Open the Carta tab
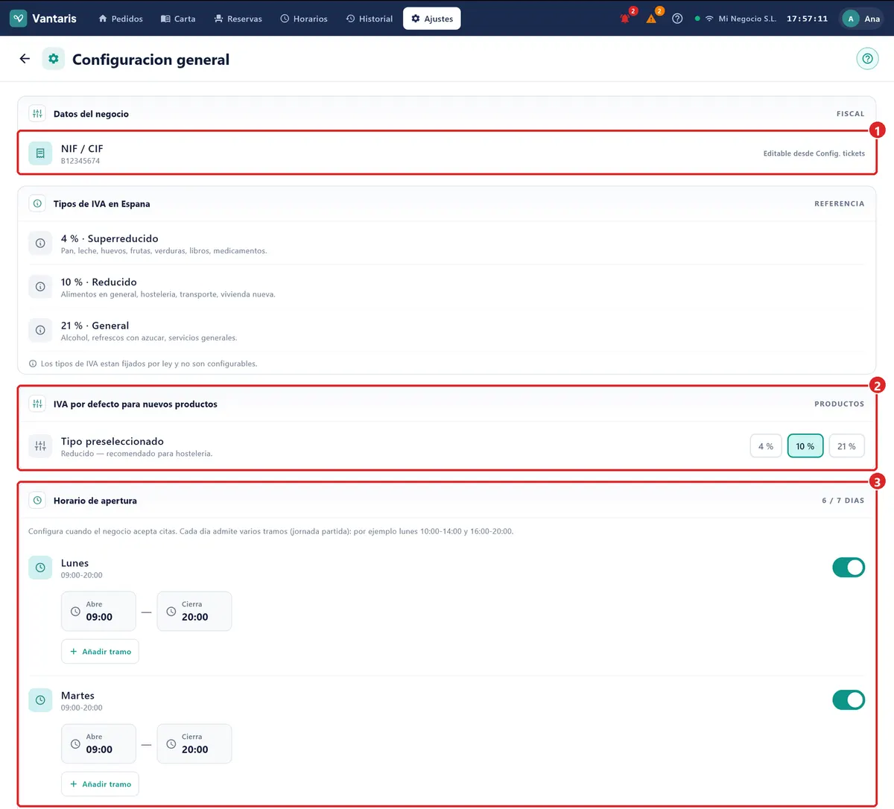The width and height of the screenshot is (894, 809). coord(178,19)
